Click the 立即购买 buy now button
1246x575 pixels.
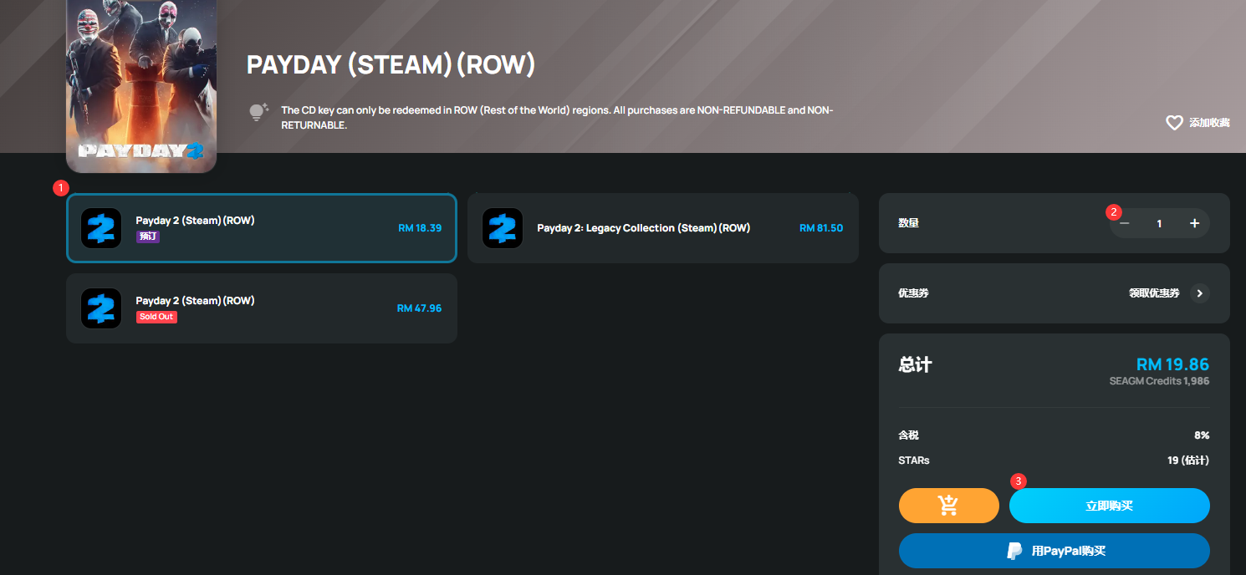[1110, 506]
